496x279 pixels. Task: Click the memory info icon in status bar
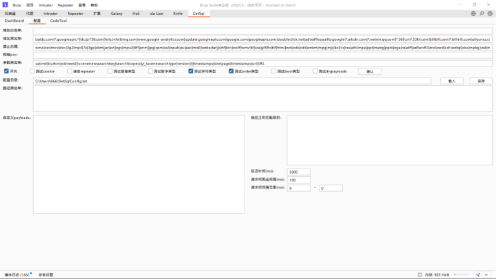point(420,275)
